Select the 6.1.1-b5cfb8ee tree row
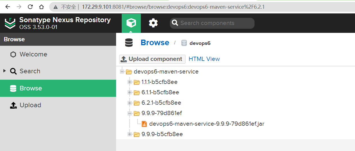Screen dimensions: 355x151 click(160, 92)
